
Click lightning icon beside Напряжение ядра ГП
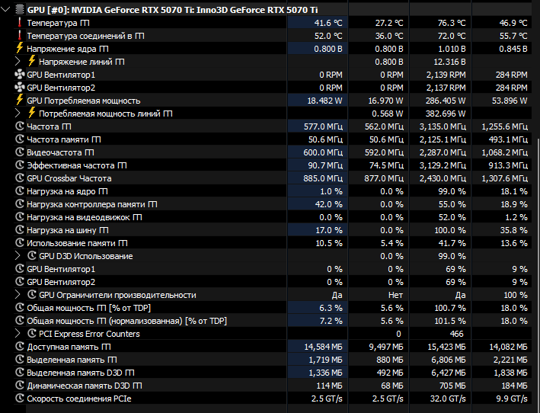click(x=20, y=48)
